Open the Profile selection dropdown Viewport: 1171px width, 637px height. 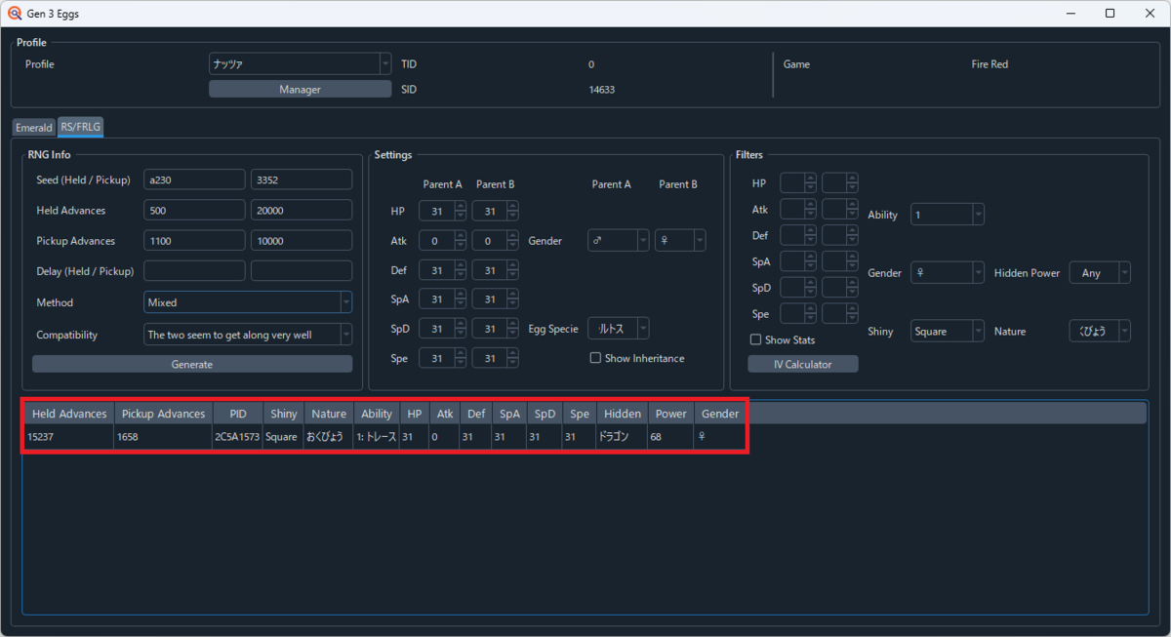(300, 64)
